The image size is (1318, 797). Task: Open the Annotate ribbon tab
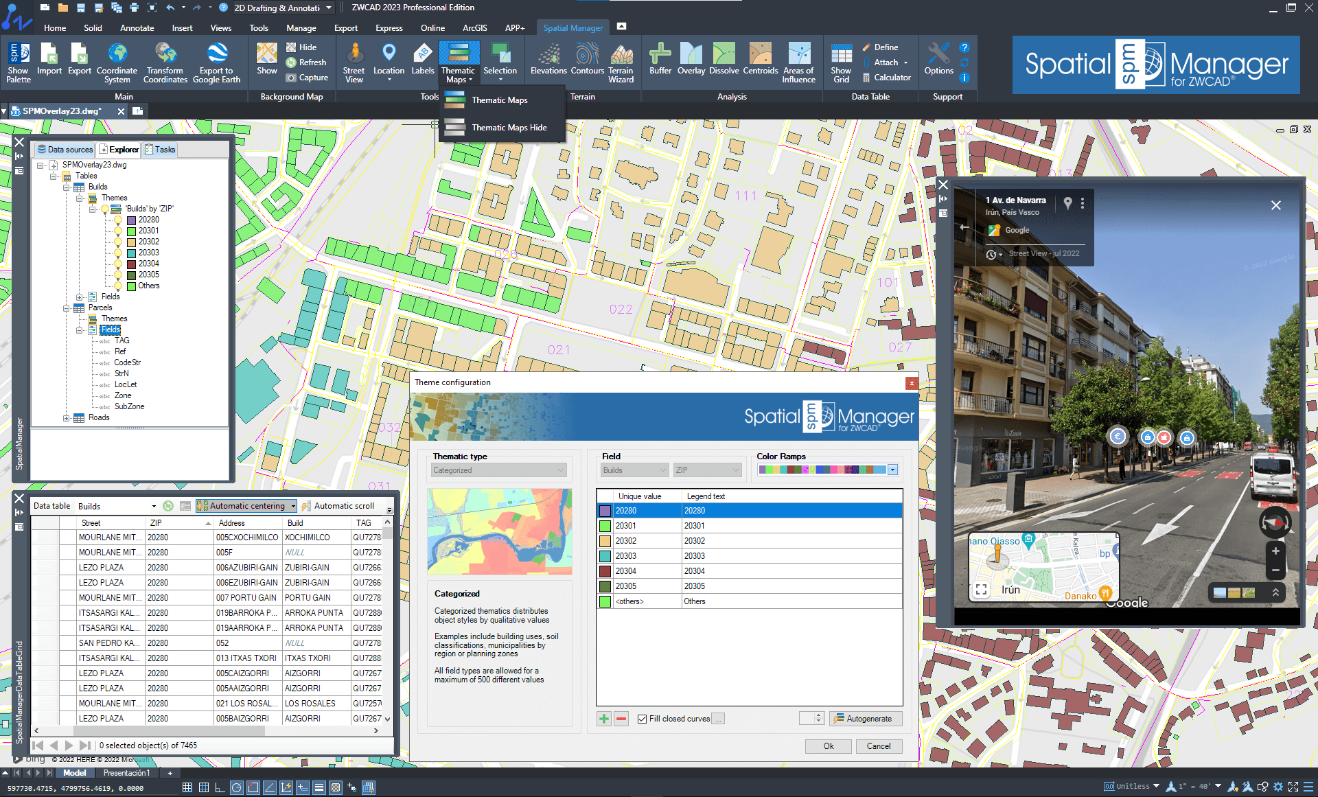pos(137,28)
